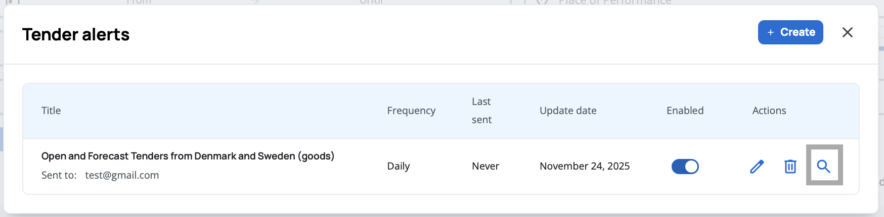884x217 pixels.
Task: Click the Never last-sent value
Action: point(485,166)
